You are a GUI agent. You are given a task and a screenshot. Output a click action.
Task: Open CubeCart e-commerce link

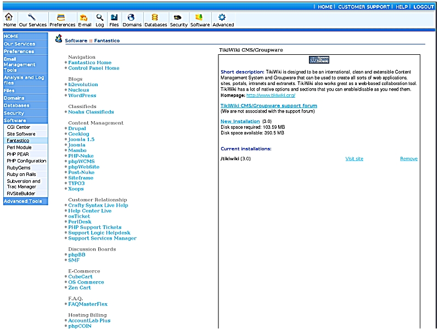[x=80, y=277]
